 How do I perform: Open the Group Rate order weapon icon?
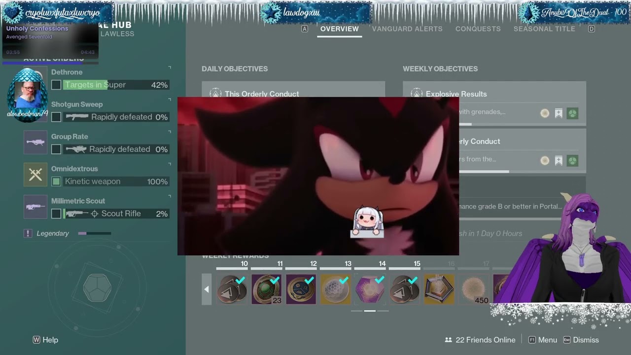coord(35,142)
